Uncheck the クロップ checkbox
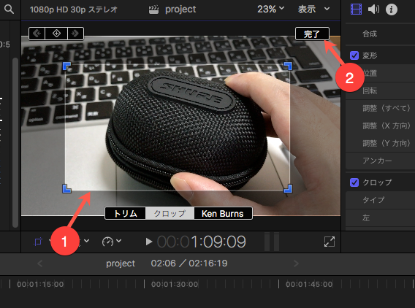Screen dimensions: 415x308 point(354,182)
